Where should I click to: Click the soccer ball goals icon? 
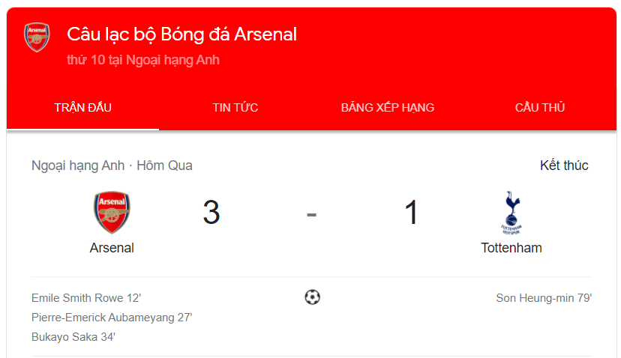tap(312, 297)
